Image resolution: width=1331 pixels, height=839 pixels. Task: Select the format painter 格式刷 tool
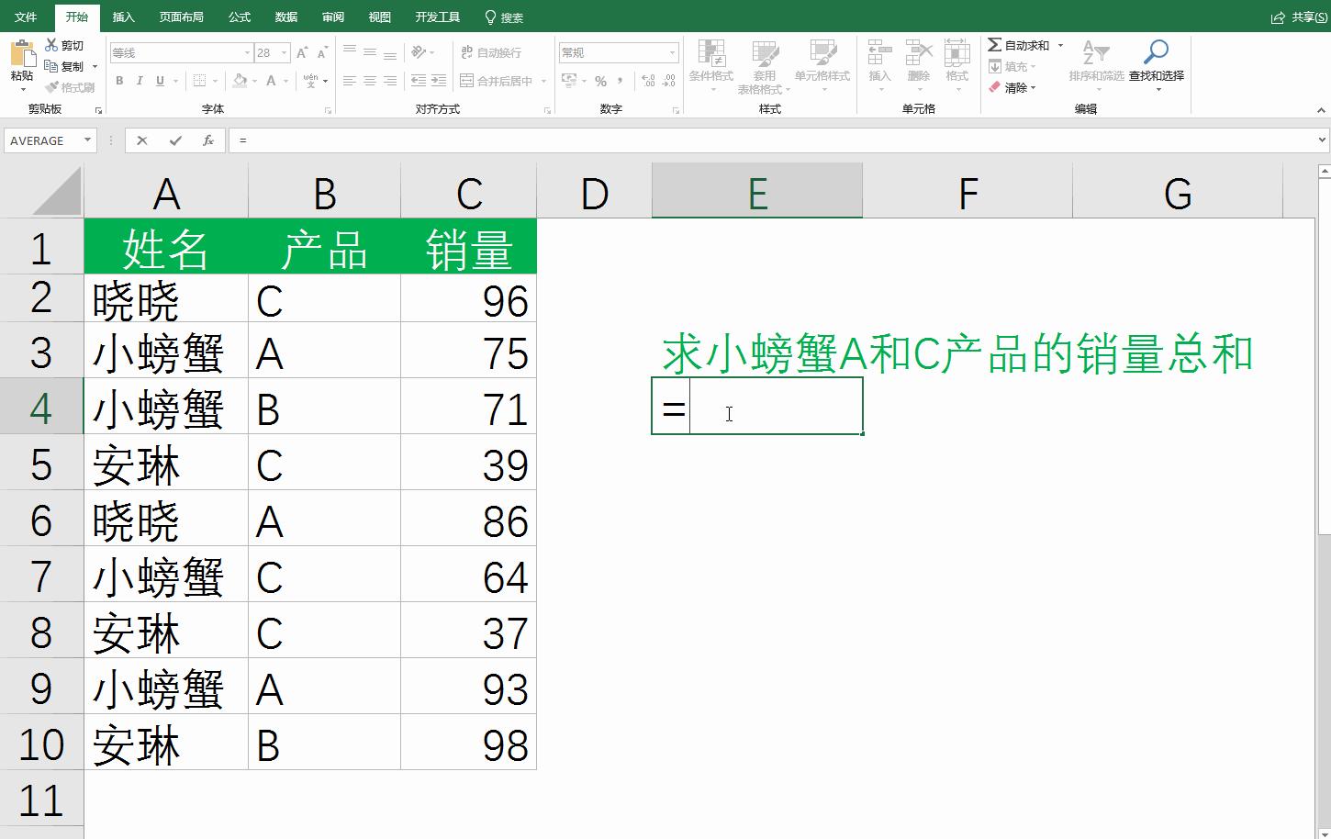point(71,88)
